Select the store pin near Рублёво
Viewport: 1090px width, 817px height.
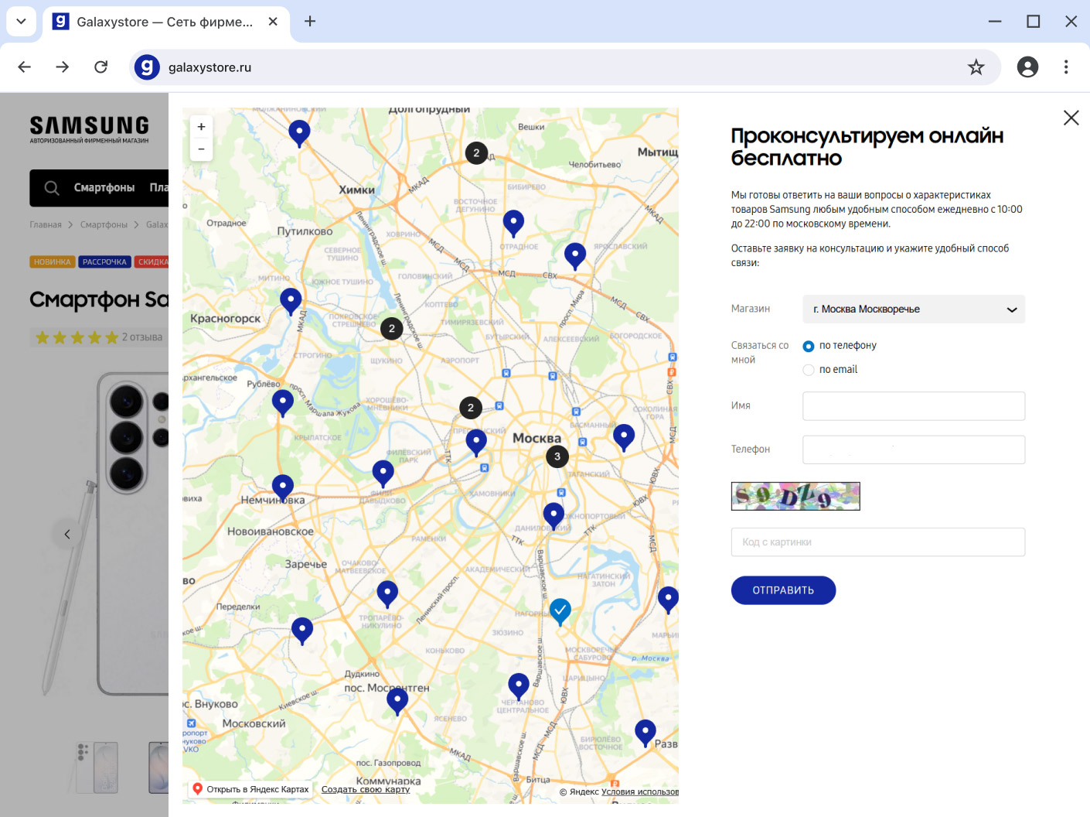283,403
